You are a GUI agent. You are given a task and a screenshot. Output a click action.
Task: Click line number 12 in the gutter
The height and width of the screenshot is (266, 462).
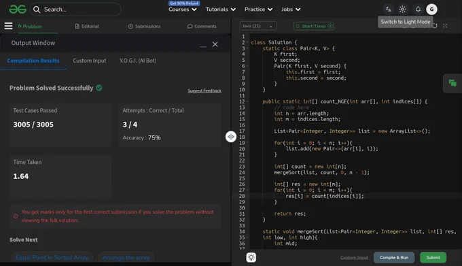tap(242, 101)
